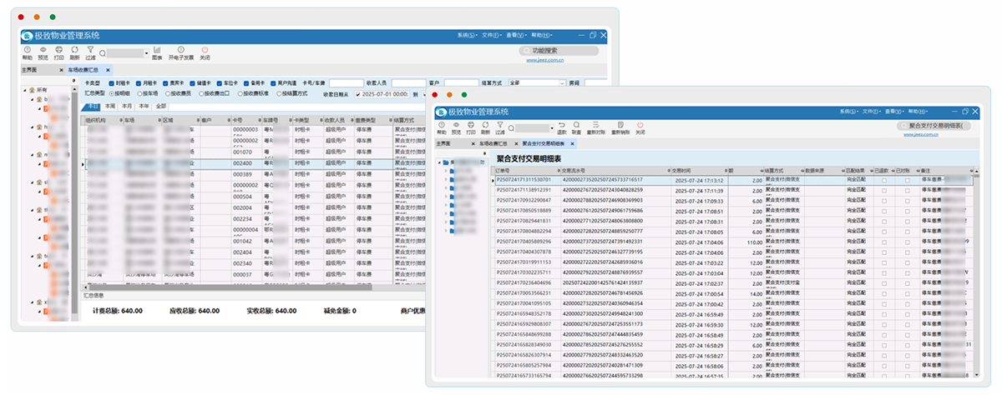Image resolution: width=1002 pixels, height=395 pixels.
Task: Click 打印 print icon in back window
Action: coord(58,53)
